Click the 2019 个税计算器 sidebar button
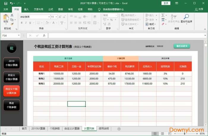Viewport: 208px width, 136px height. coord(12,63)
